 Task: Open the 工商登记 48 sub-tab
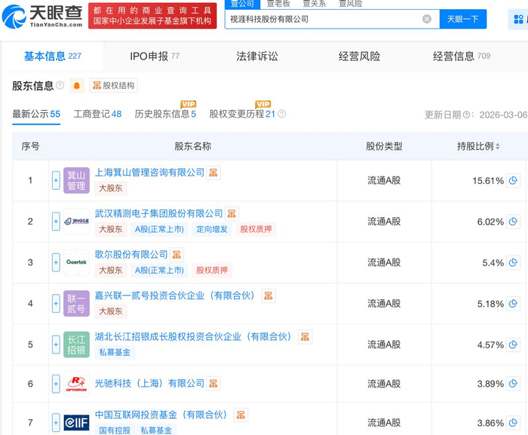click(97, 114)
